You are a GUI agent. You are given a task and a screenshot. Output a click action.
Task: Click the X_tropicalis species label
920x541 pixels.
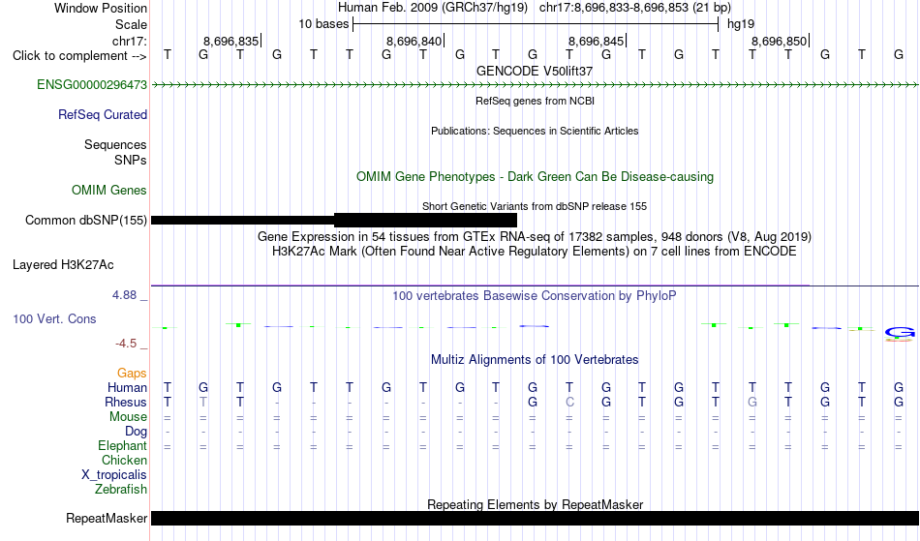(114, 475)
